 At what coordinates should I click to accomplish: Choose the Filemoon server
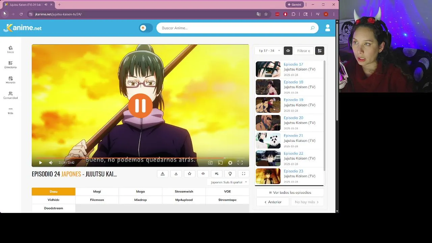point(97,200)
